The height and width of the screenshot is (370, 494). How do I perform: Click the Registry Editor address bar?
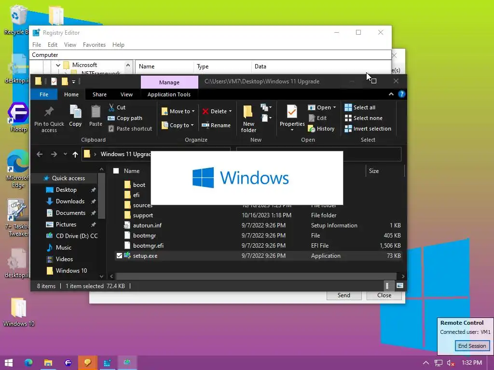pos(210,55)
